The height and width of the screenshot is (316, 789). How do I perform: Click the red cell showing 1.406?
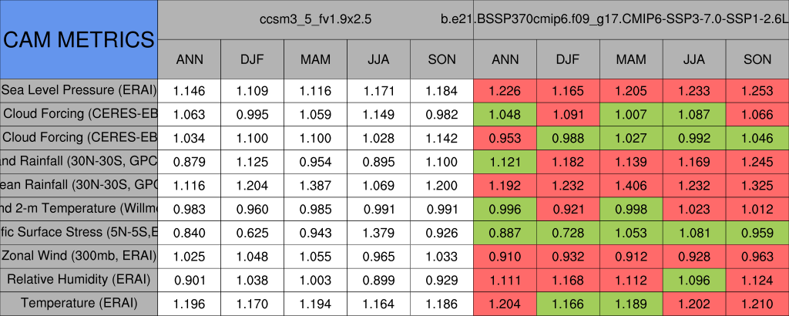631,185
